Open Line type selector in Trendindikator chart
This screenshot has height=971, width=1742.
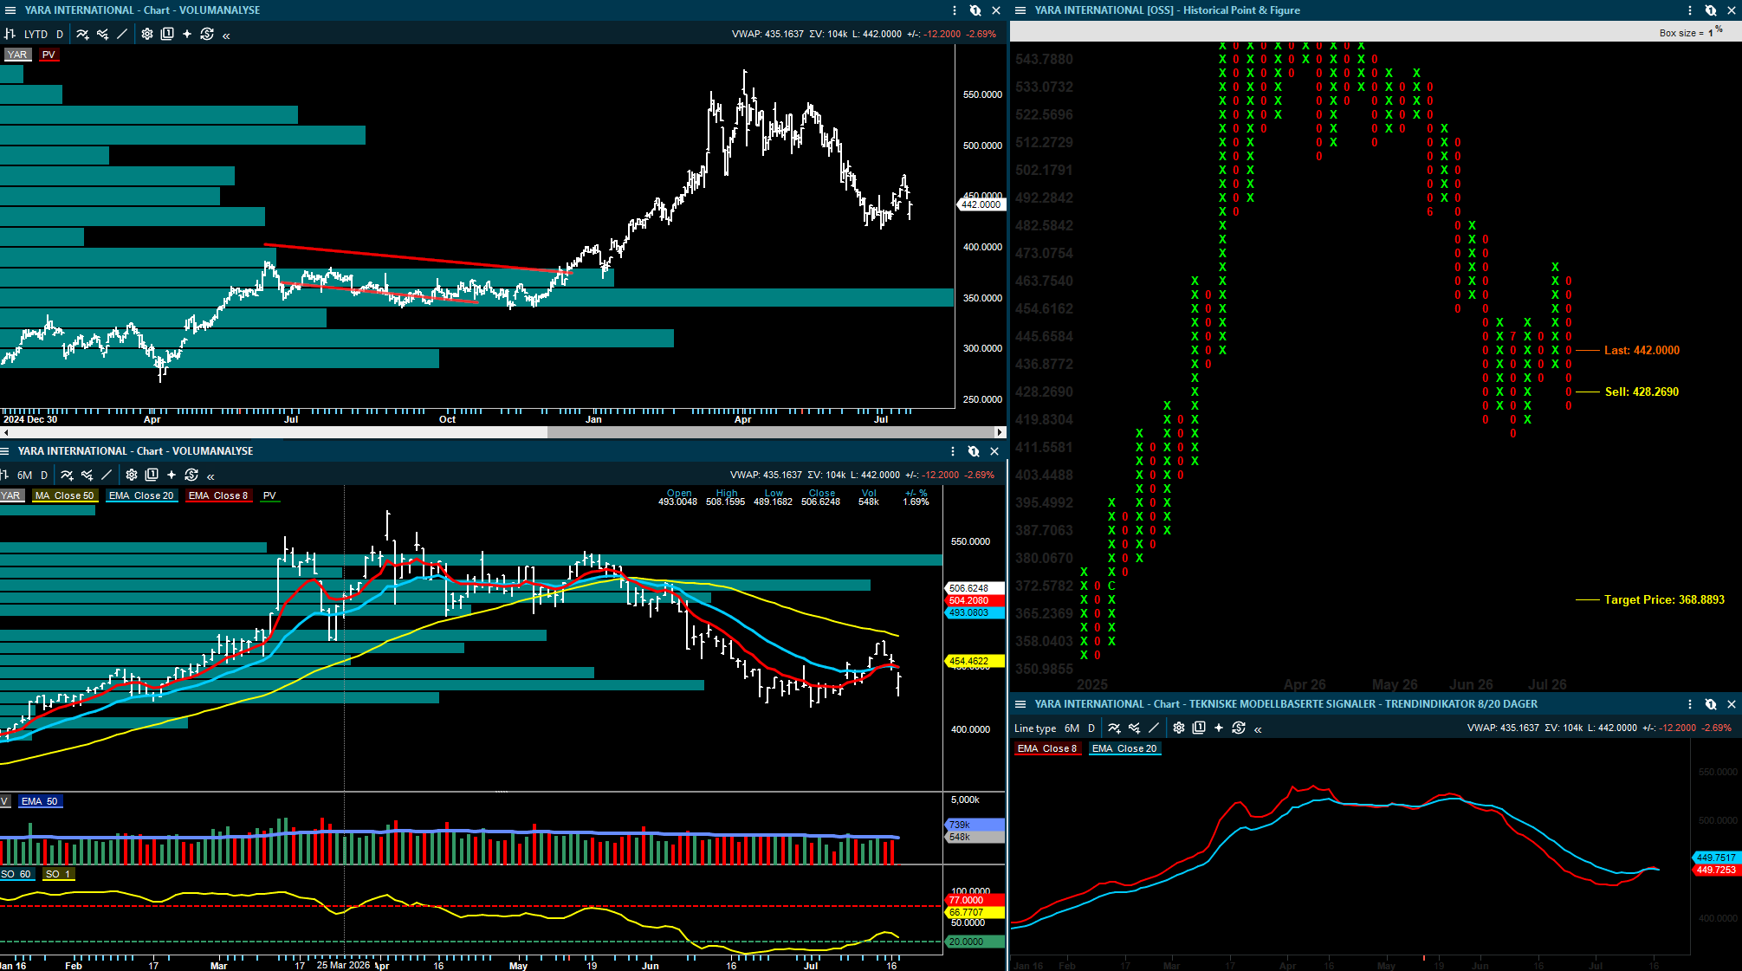coord(1035,728)
